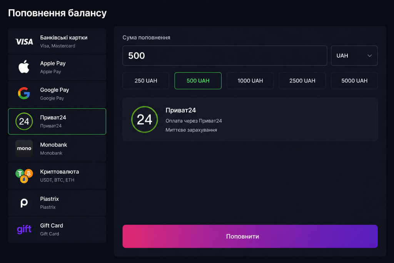The width and height of the screenshot is (394, 263).
Task: Click the VISA logo icon
Action: pos(24,42)
